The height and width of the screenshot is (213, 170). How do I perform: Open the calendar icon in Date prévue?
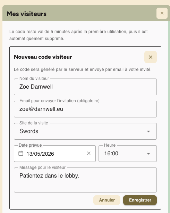(21, 153)
